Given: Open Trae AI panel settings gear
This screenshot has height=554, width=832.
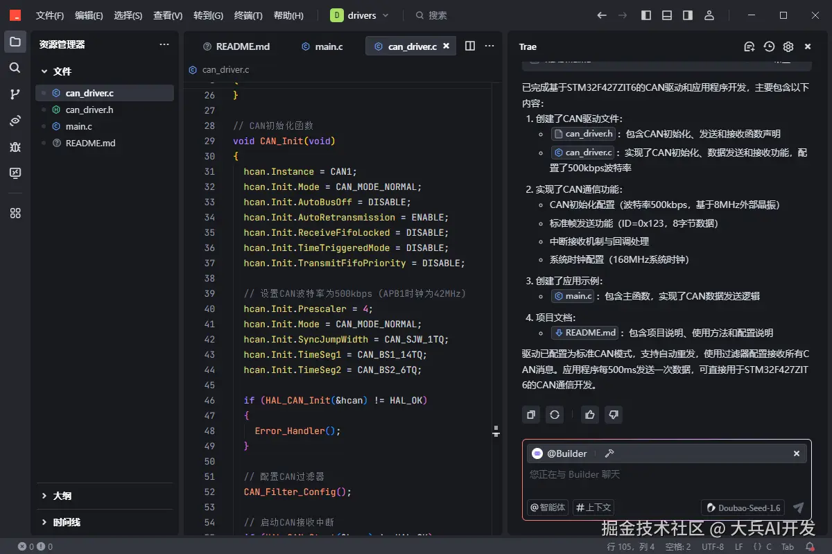Looking at the screenshot, I should coord(788,46).
